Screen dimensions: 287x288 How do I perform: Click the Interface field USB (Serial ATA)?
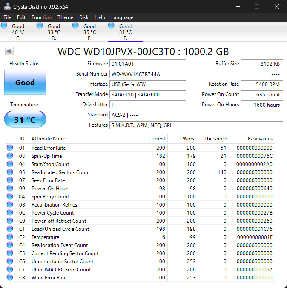147,84
